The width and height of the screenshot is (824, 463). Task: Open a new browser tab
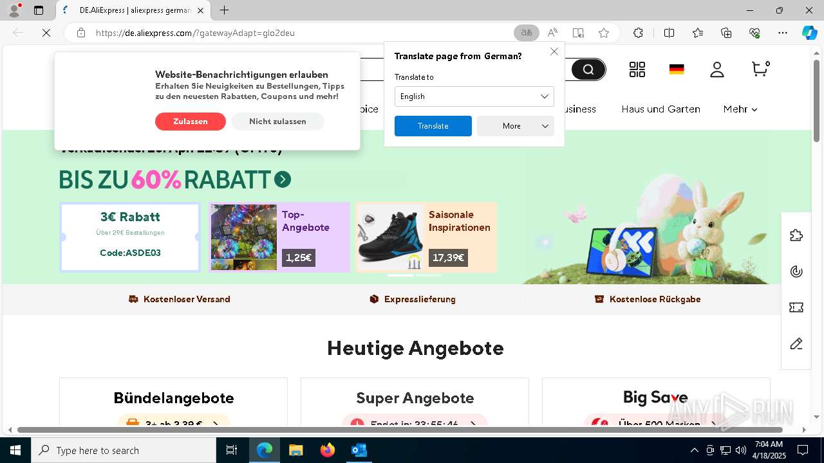(224, 10)
